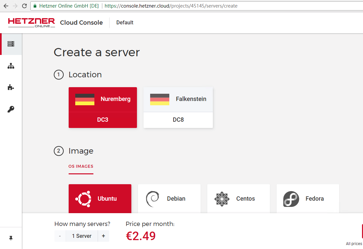The image size is (363, 249).
Task: Reload the page using browser refresh
Action: [24, 6]
